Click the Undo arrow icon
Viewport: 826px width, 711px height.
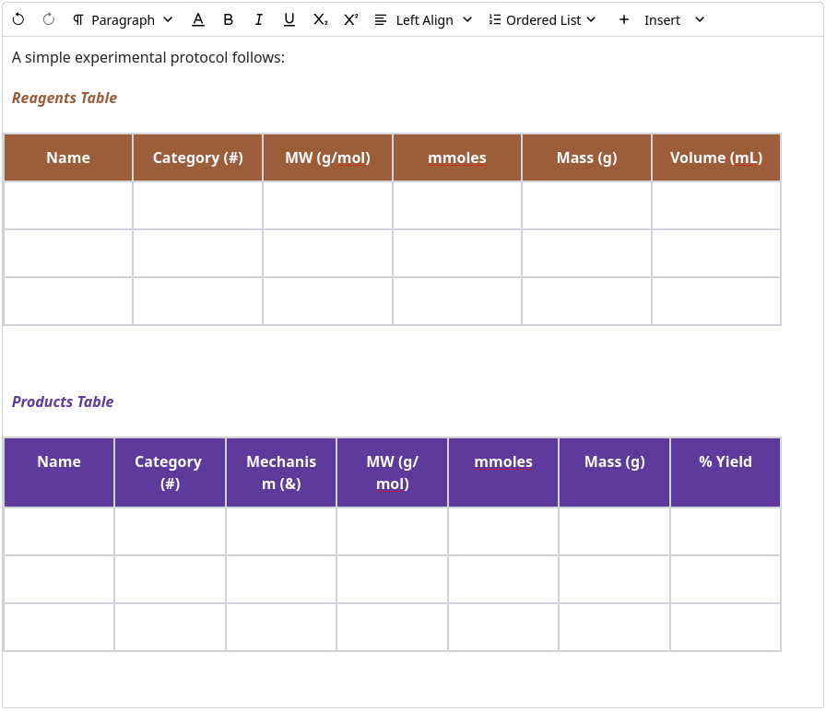tap(18, 19)
